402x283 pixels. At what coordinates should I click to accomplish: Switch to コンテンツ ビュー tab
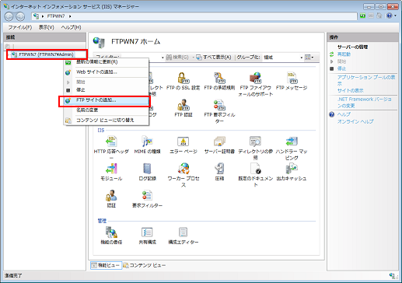(144, 265)
